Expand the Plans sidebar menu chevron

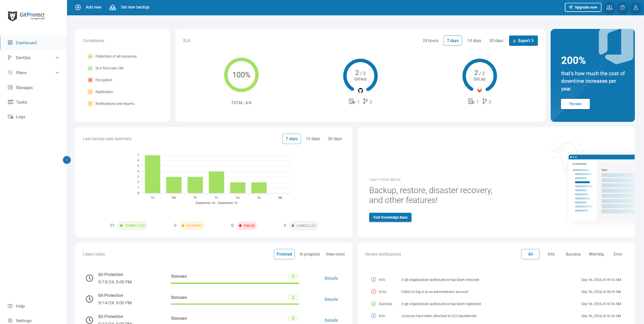57,73
